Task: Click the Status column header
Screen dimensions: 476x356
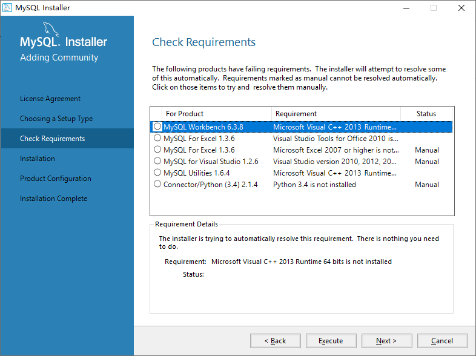Action: [426, 114]
